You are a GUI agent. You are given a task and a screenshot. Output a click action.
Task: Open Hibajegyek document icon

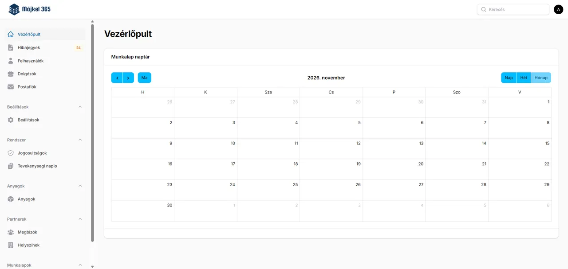click(11, 47)
